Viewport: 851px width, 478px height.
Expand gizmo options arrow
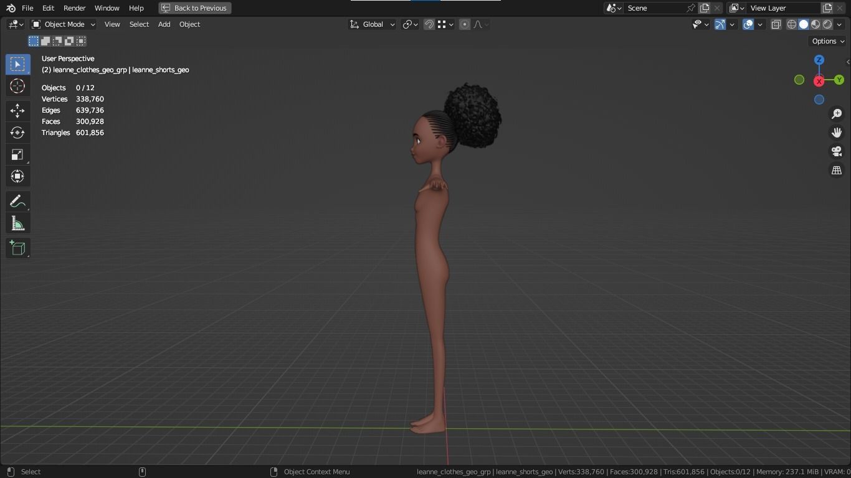pos(732,24)
